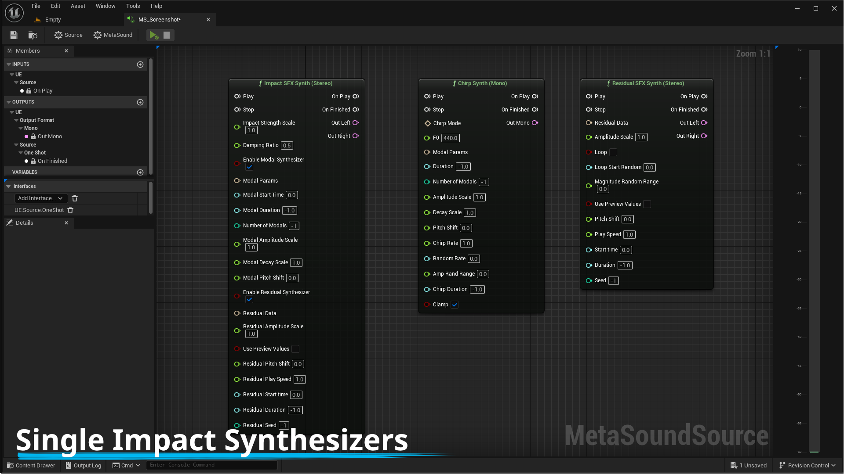The width and height of the screenshot is (844, 474).
Task: Collapse the OUTPUTS section
Action: point(8,102)
